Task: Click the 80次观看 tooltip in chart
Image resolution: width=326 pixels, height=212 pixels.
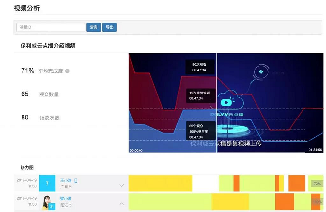Action: point(200,67)
